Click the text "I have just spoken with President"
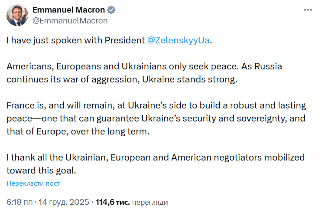 (x=75, y=41)
